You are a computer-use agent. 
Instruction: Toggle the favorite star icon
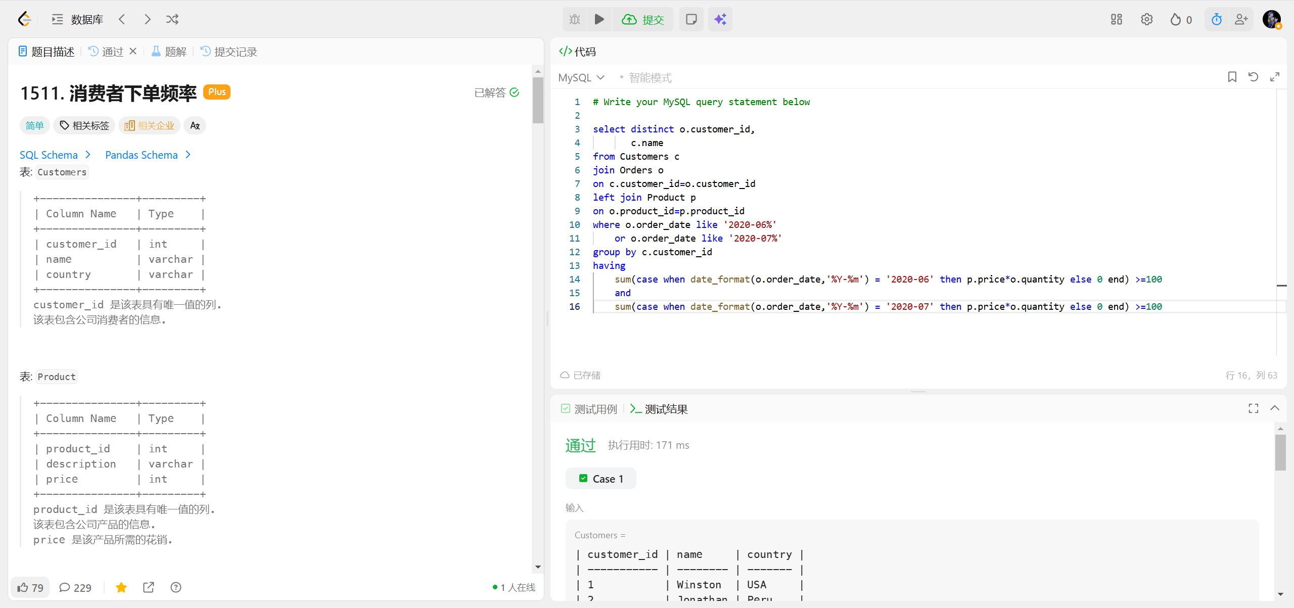click(121, 587)
